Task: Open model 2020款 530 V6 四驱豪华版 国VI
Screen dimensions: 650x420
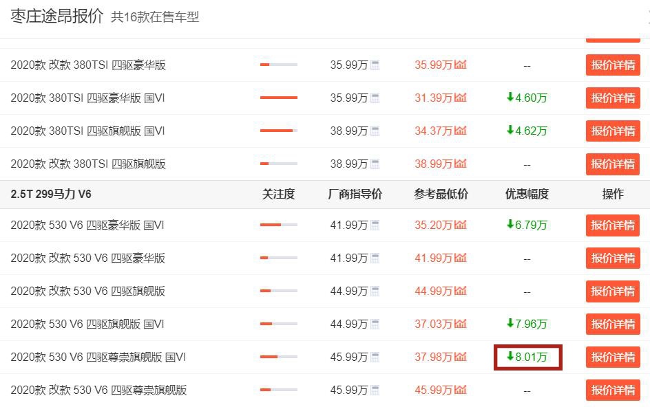Action: click(87, 225)
